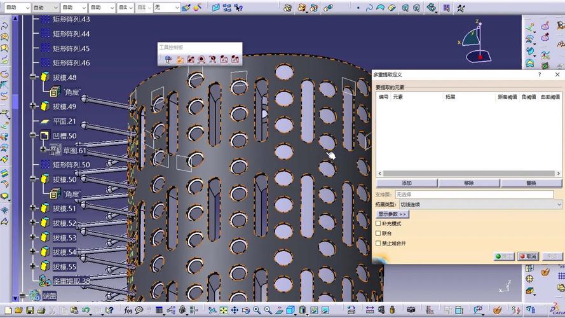The height and width of the screenshot is (318, 565).
Task: Enable the 补充模式 checkbox
Action: click(378, 223)
